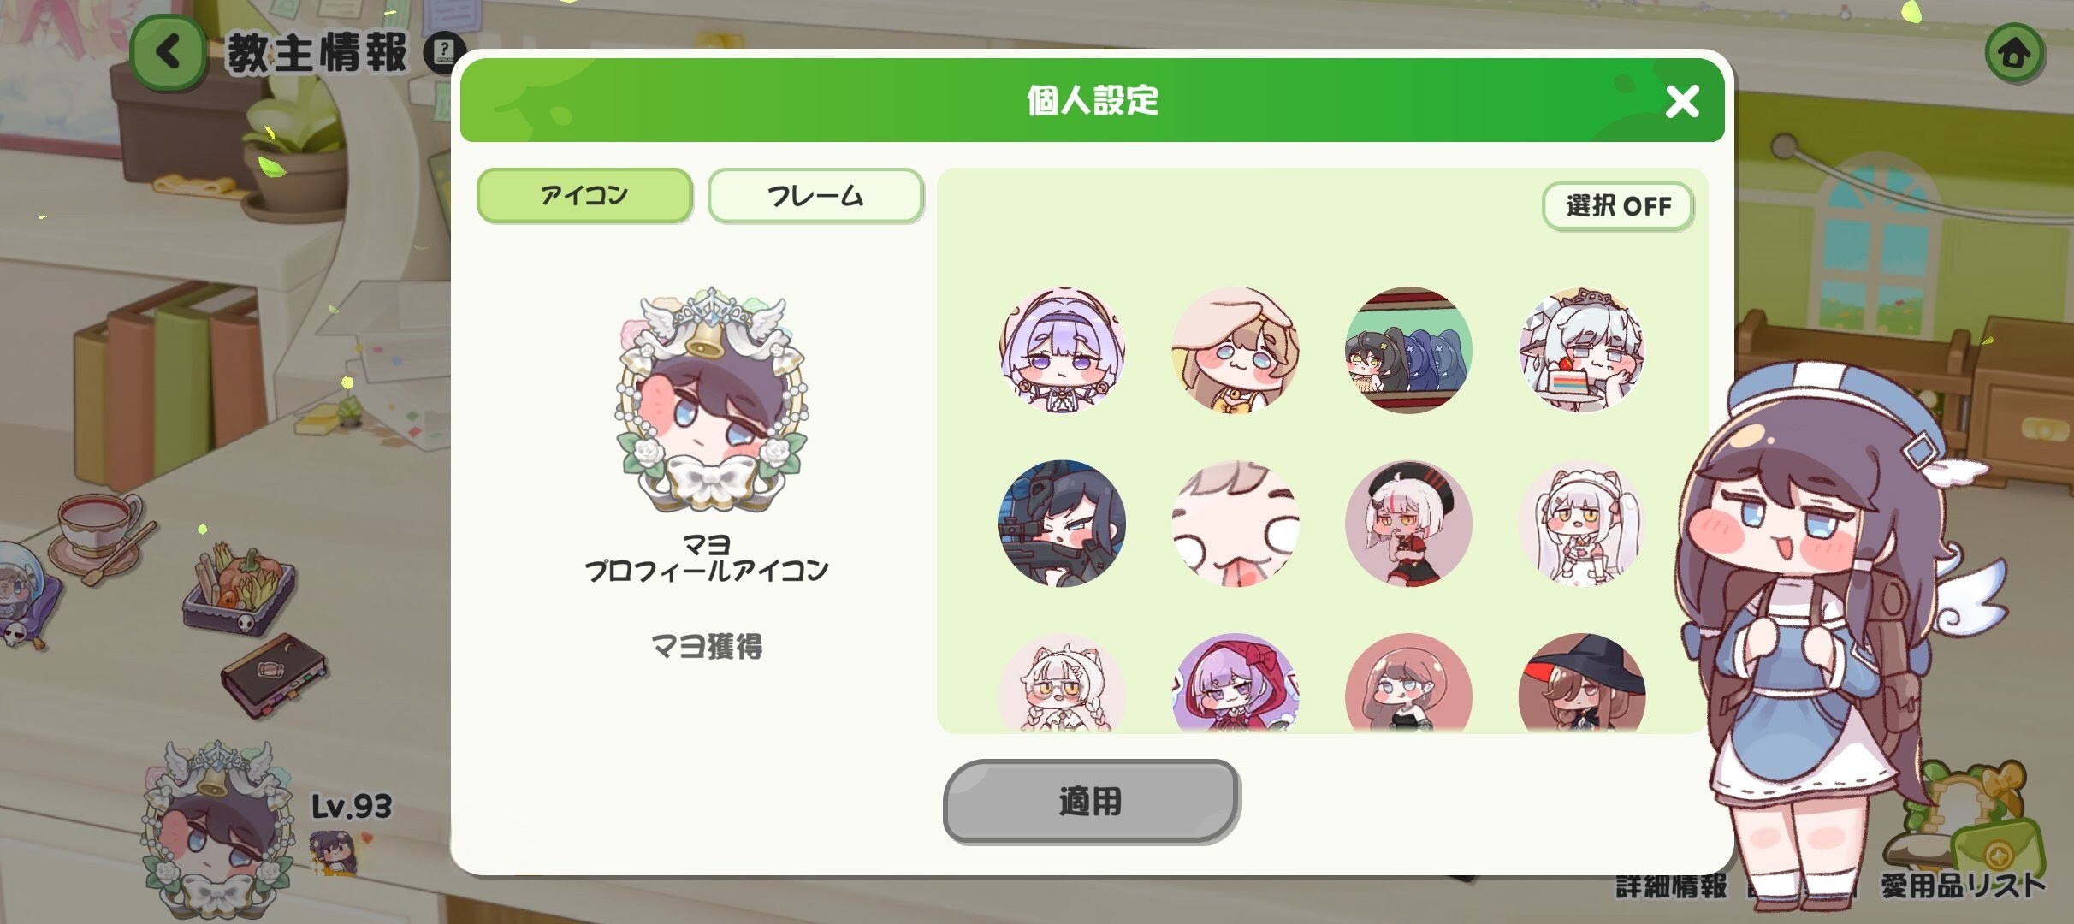The height and width of the screenshot is (924, 2074).
Task: Select the close-up tongue face icon
Action: point(1236,524)
